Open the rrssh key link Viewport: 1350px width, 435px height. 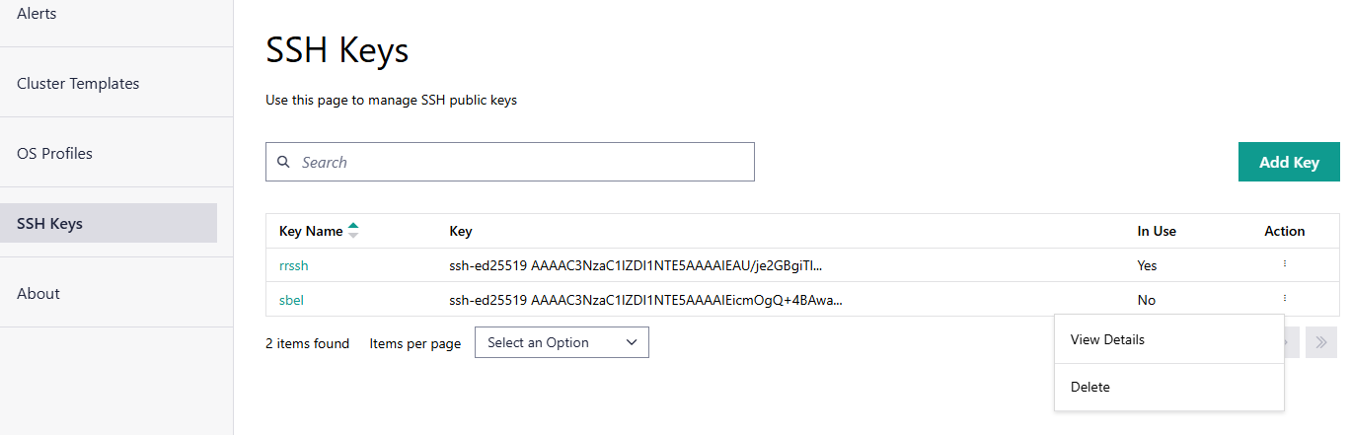(x=294, y=265)
